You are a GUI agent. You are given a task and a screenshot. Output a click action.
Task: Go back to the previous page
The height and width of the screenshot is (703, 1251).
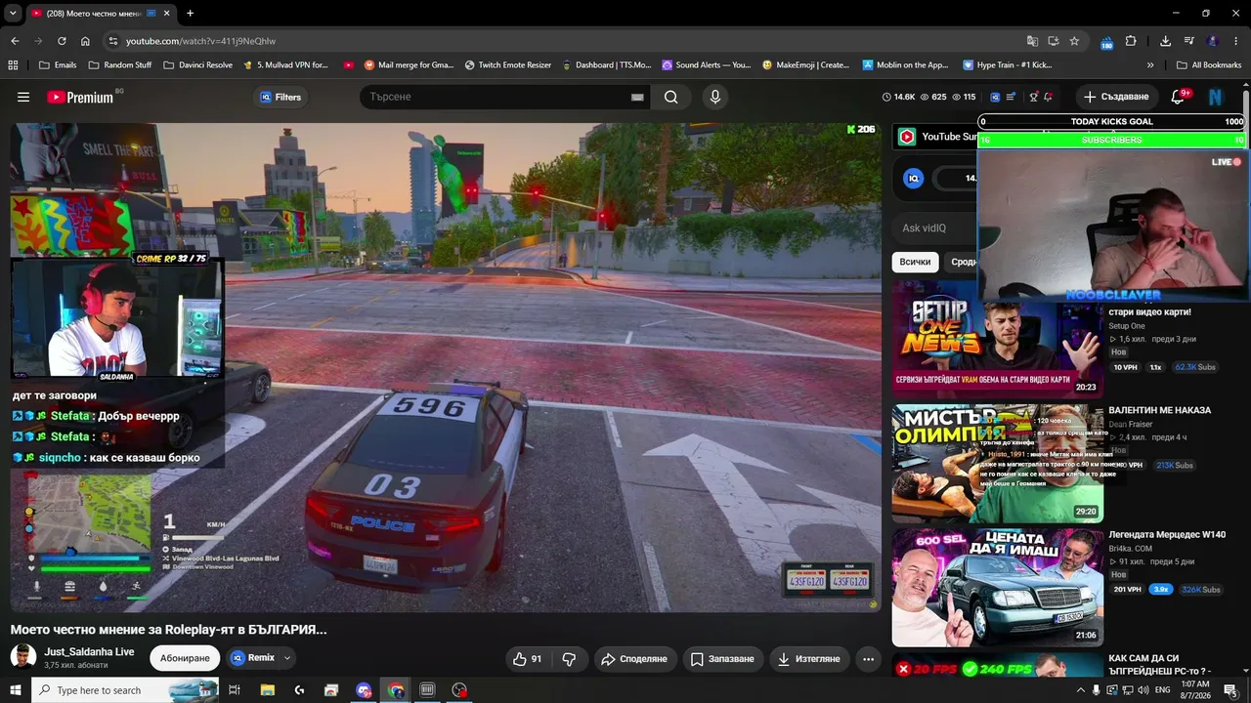pyautogui.click(x=15, y=41)
